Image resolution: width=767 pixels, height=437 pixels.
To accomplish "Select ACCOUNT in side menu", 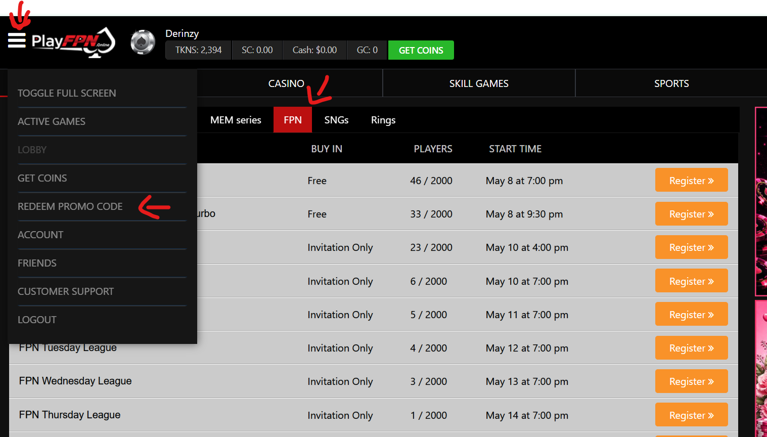I will click(40, 235).
